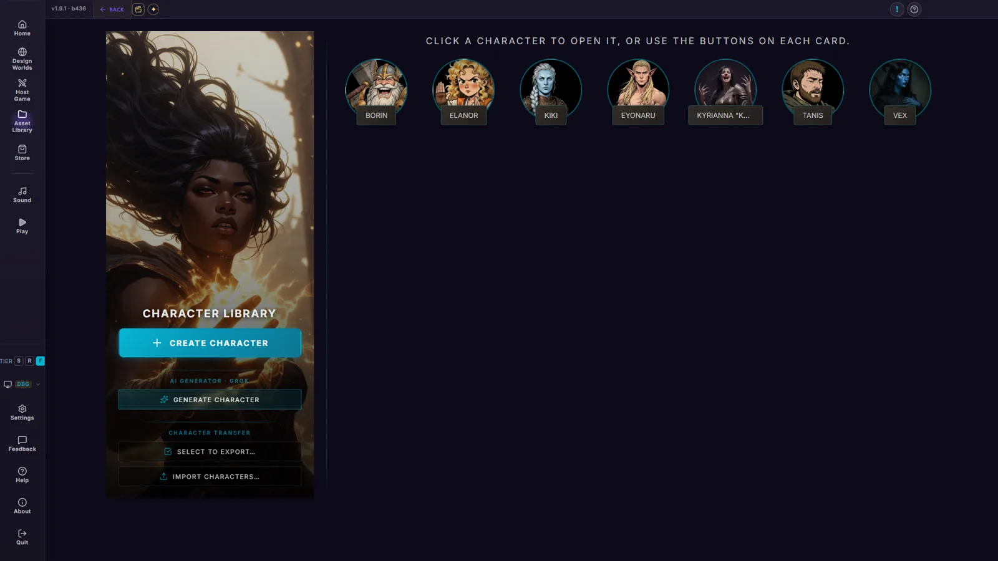
Task: Toggle the DBG badge
Action: point(23,384)
